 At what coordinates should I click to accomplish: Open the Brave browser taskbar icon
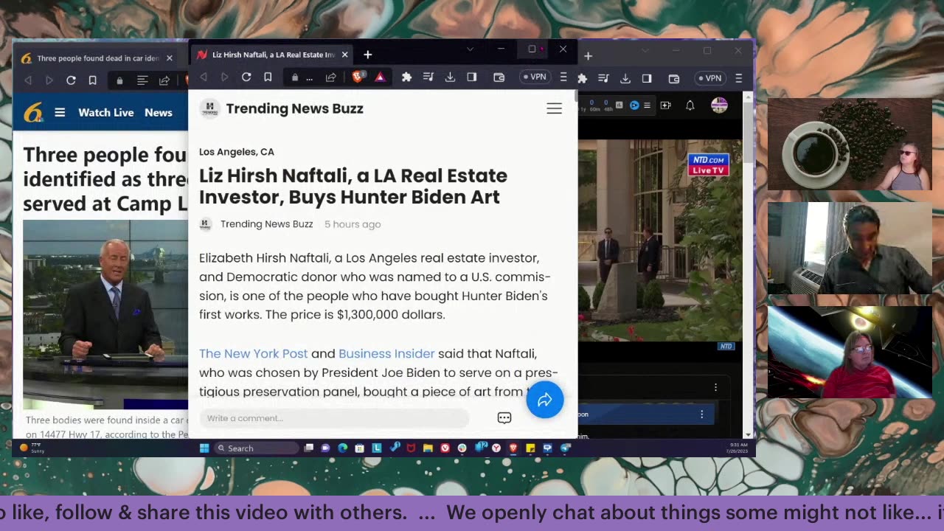pos(513,448)
